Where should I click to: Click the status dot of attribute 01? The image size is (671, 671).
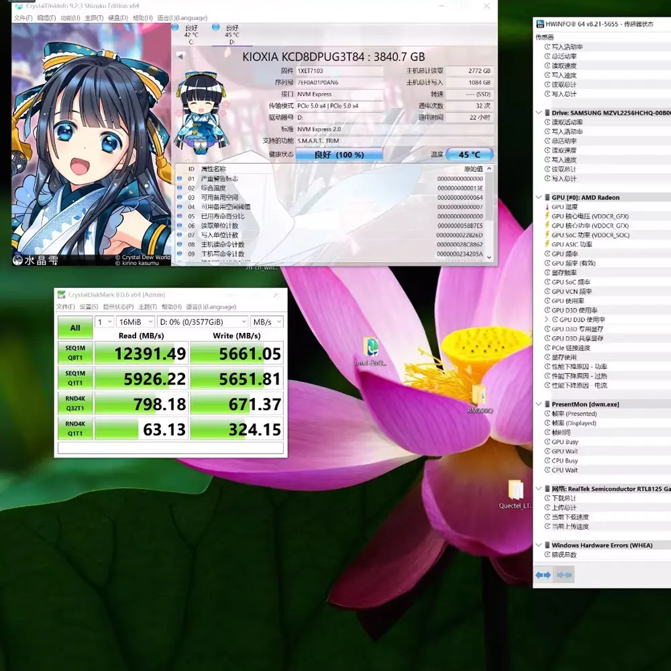[x=179, y=178]
